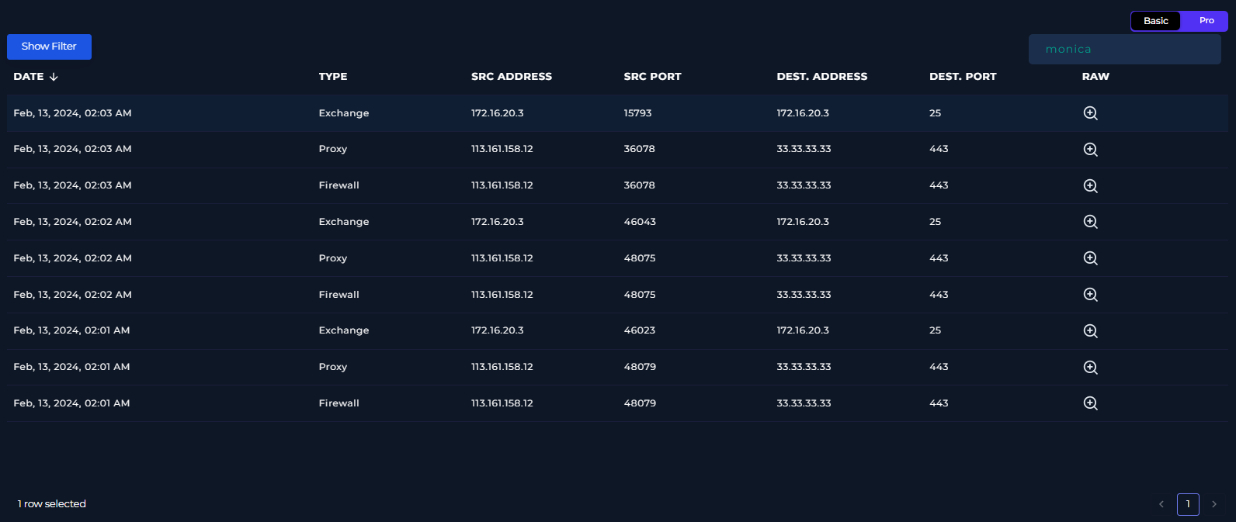Click the search field containing monica
The height and width of the screenshot is (522, 1236).
[1124, 50]
